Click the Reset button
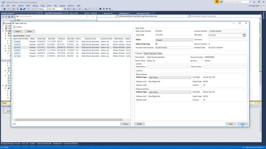This screenshot has height=149, width=266. [x=30, y=31]
